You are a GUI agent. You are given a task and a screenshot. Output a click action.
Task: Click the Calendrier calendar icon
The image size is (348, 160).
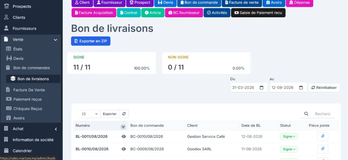click(x=6, y=151)
